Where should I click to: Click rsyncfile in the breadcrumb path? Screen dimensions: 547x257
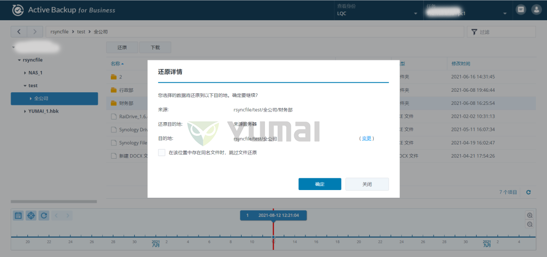point(60,32)
